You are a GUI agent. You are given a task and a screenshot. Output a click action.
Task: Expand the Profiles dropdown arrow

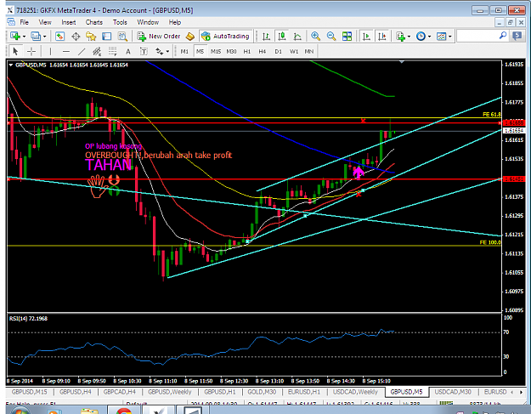point(44,37)
